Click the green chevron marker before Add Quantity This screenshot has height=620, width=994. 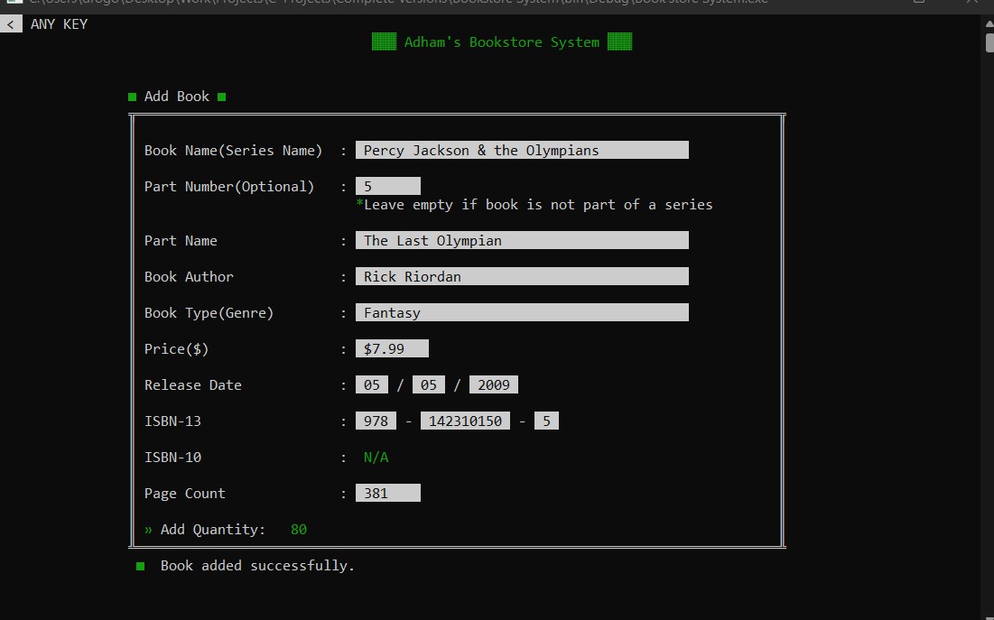[148, 530]
